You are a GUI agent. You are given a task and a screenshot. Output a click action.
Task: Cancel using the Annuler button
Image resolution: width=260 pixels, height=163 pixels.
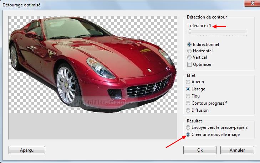coord(237,150)
